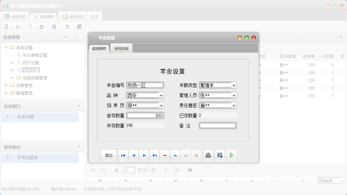Image resolution: width=347 pixels, height=195 pixels.
Task: Open the 羊群类型 dropdown showing 繁殖羊
Action: click(x=233, y=85)
